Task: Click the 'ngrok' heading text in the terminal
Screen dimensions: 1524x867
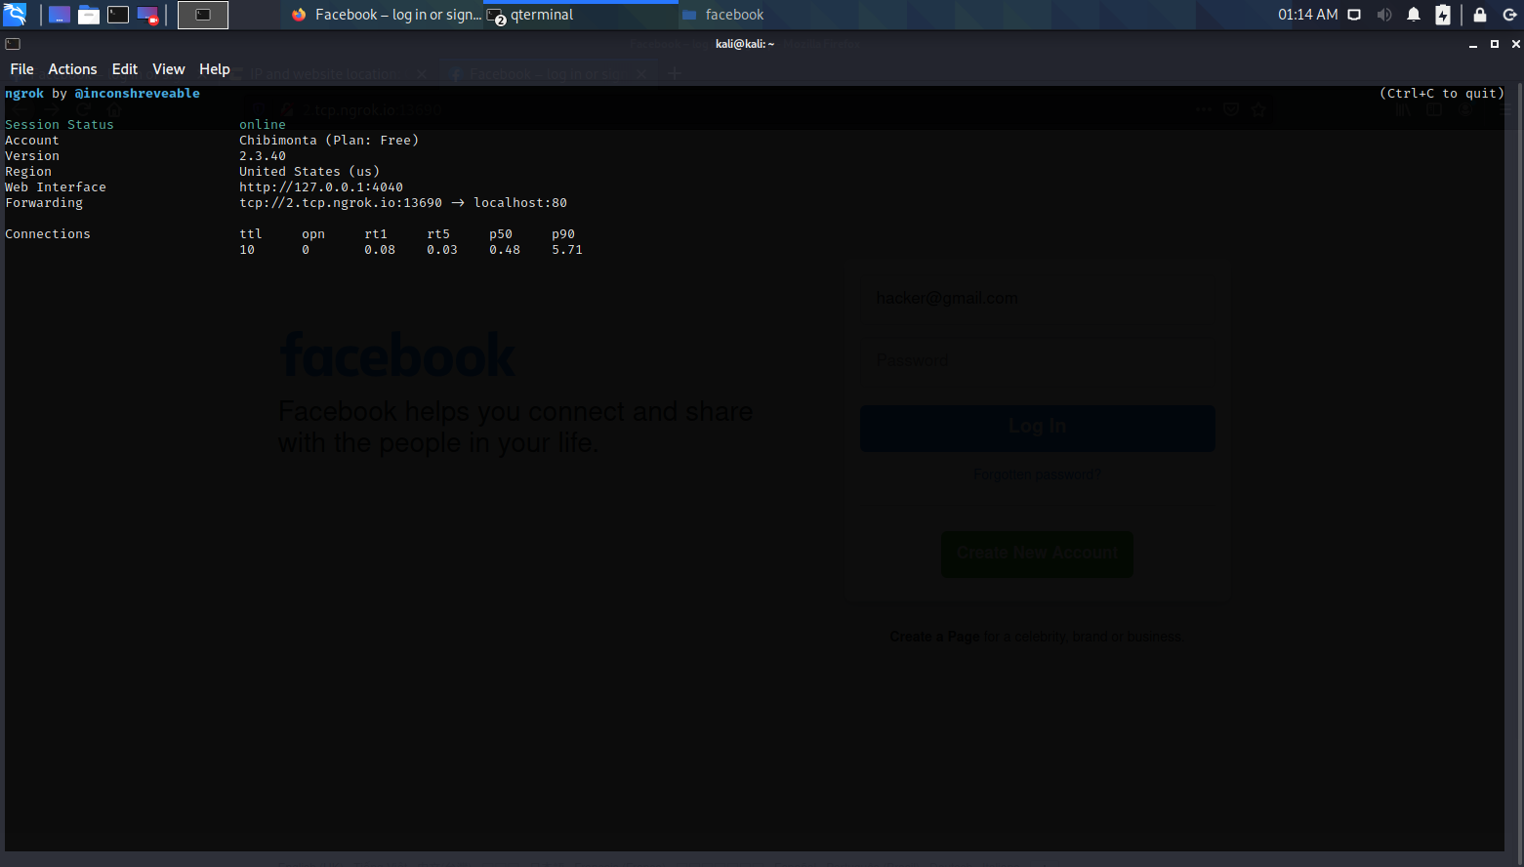Action: pos(24,94)
